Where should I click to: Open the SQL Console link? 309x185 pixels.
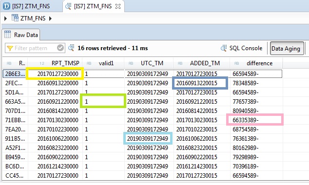tap(246, 48)
